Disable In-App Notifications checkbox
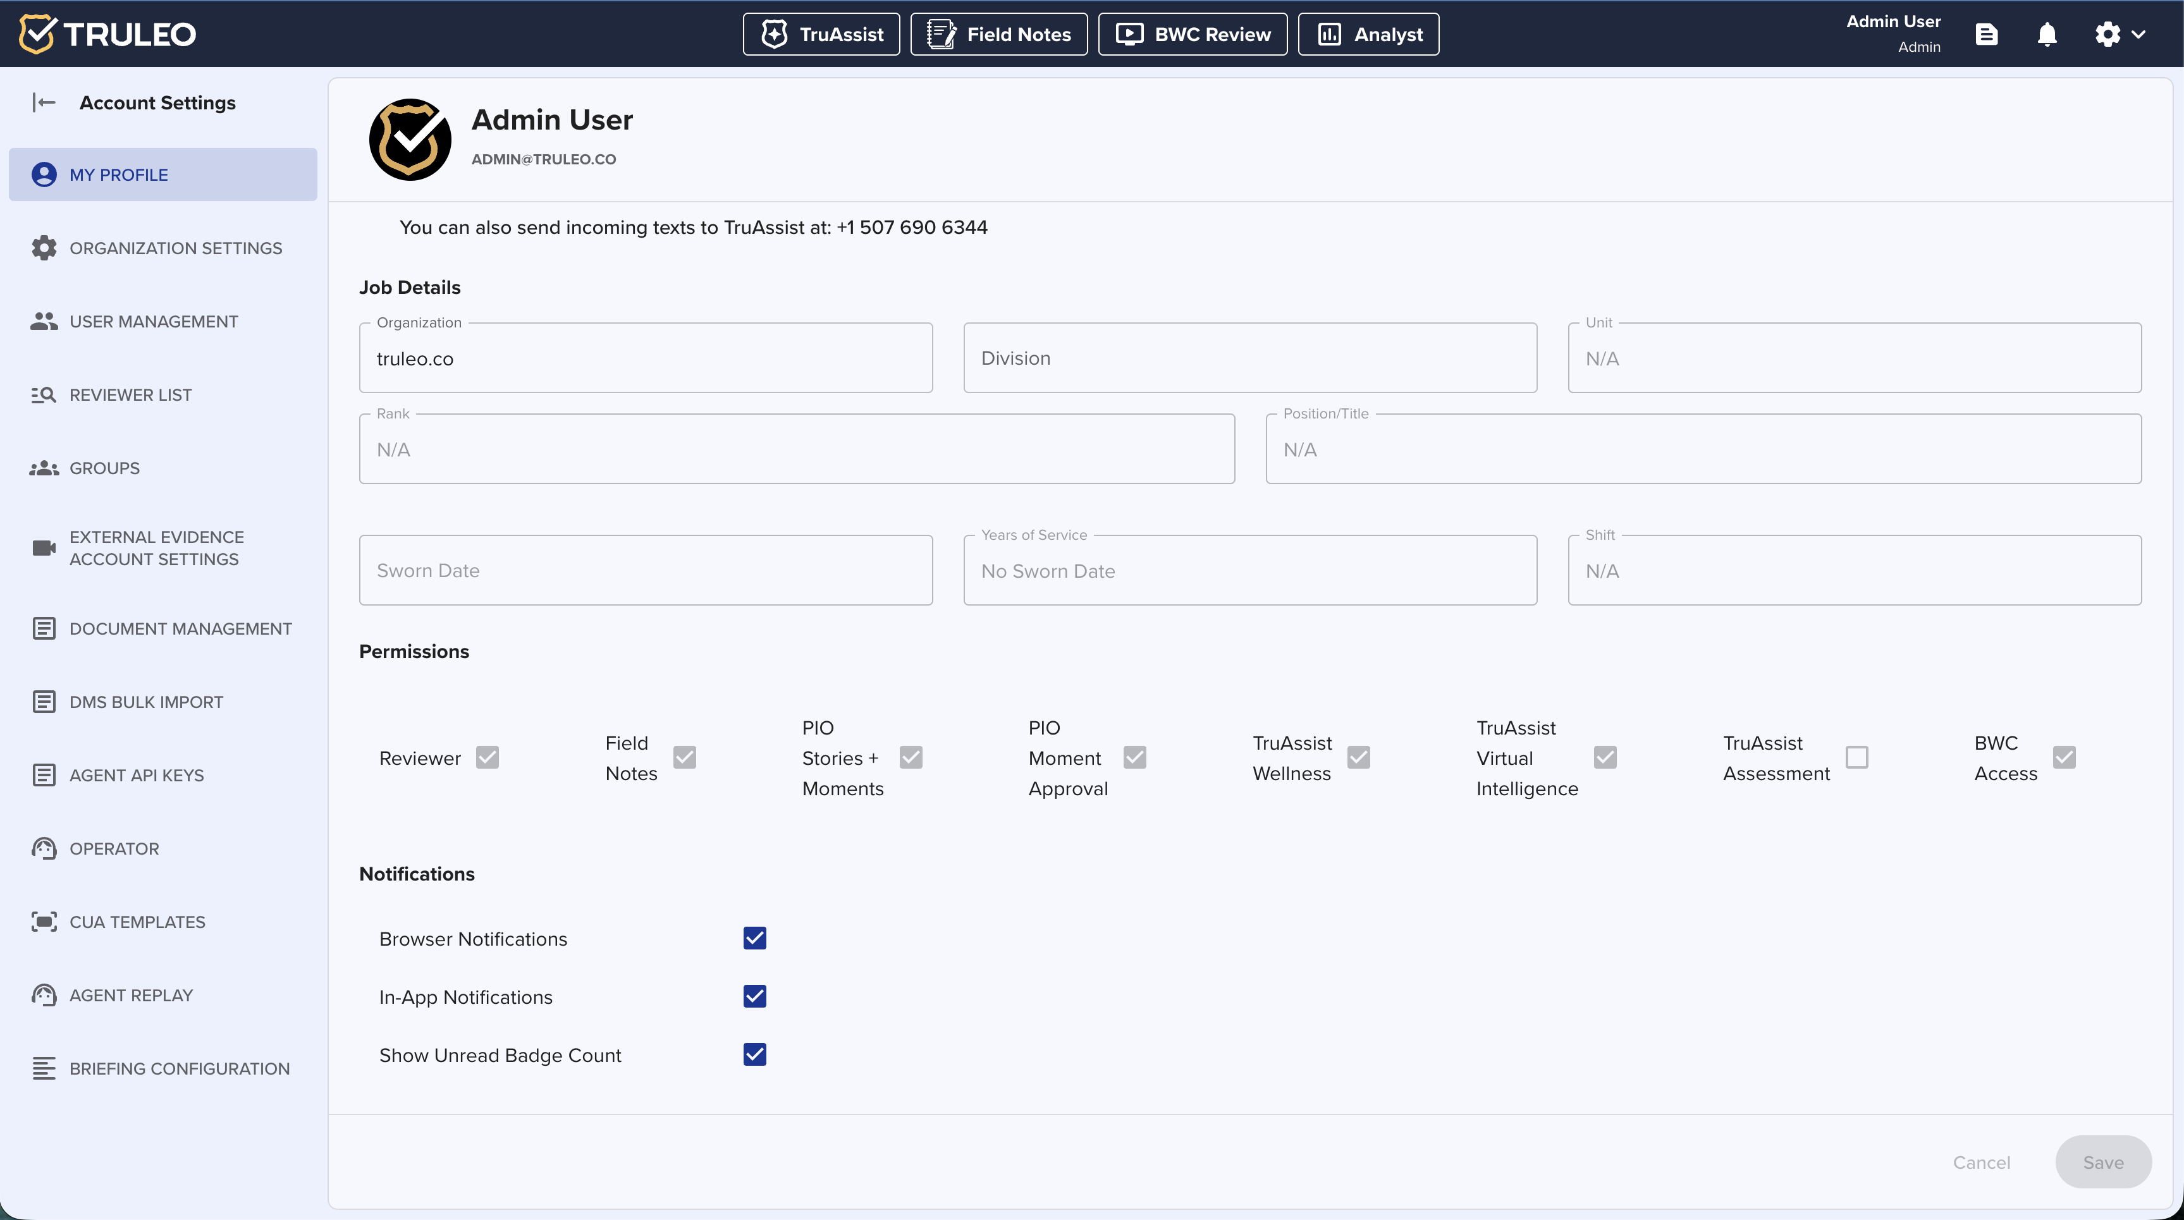Viewport: 2184px width, 1220px height. [754, 996]
